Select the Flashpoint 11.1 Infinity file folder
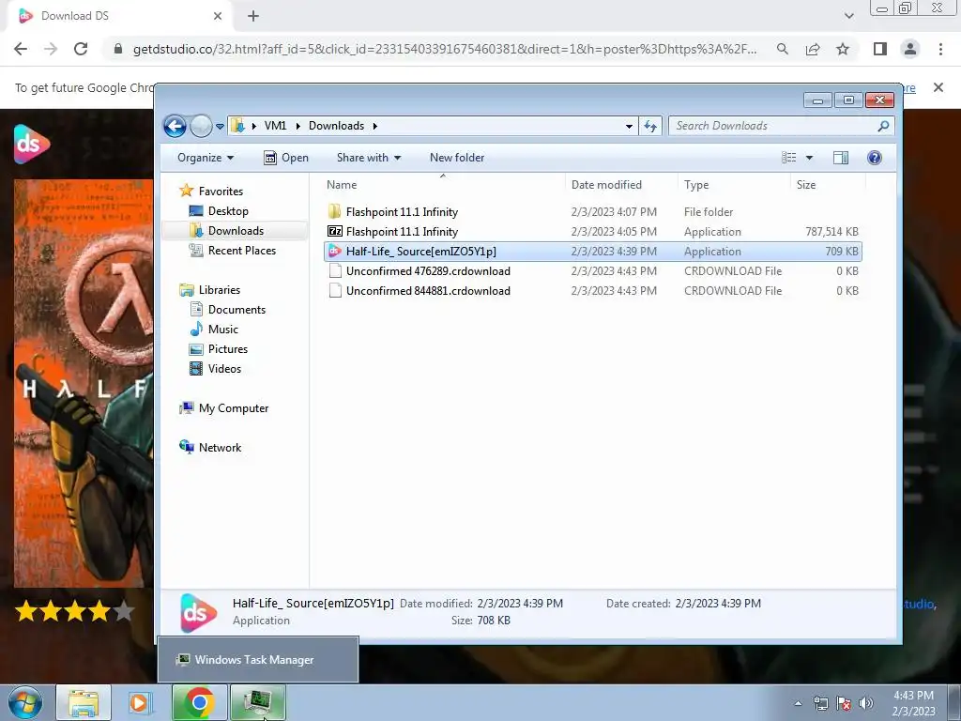The width and height of the screenshot is (961, 721). pos(593,212)
